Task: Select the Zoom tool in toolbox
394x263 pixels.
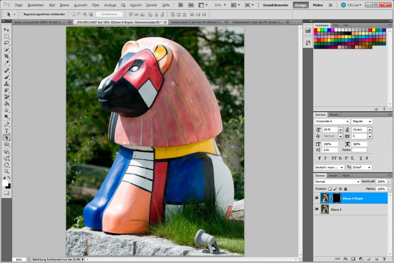Action: coord(6,171)
